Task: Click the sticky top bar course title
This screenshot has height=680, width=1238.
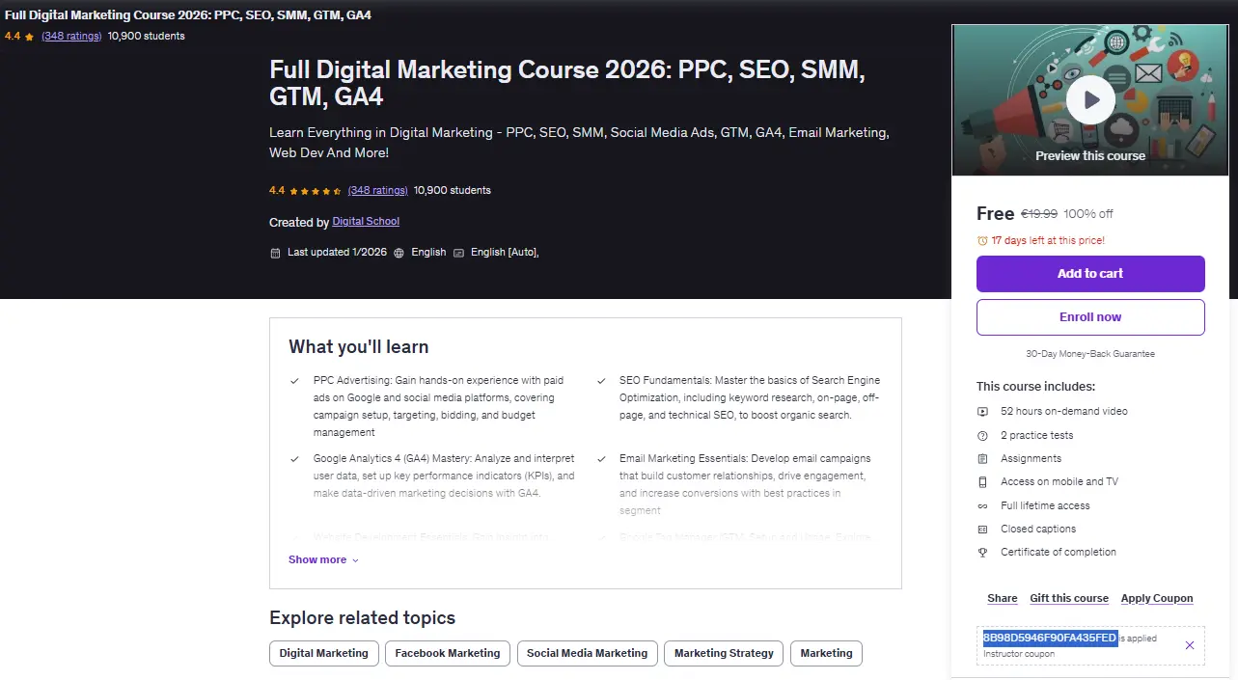Action: [x=188, y=15]
